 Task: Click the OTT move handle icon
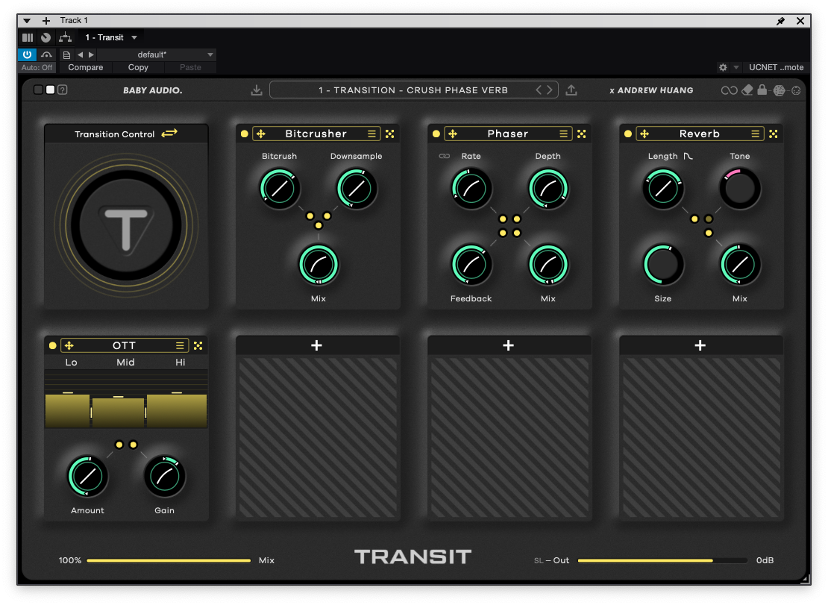coord(69,346)
